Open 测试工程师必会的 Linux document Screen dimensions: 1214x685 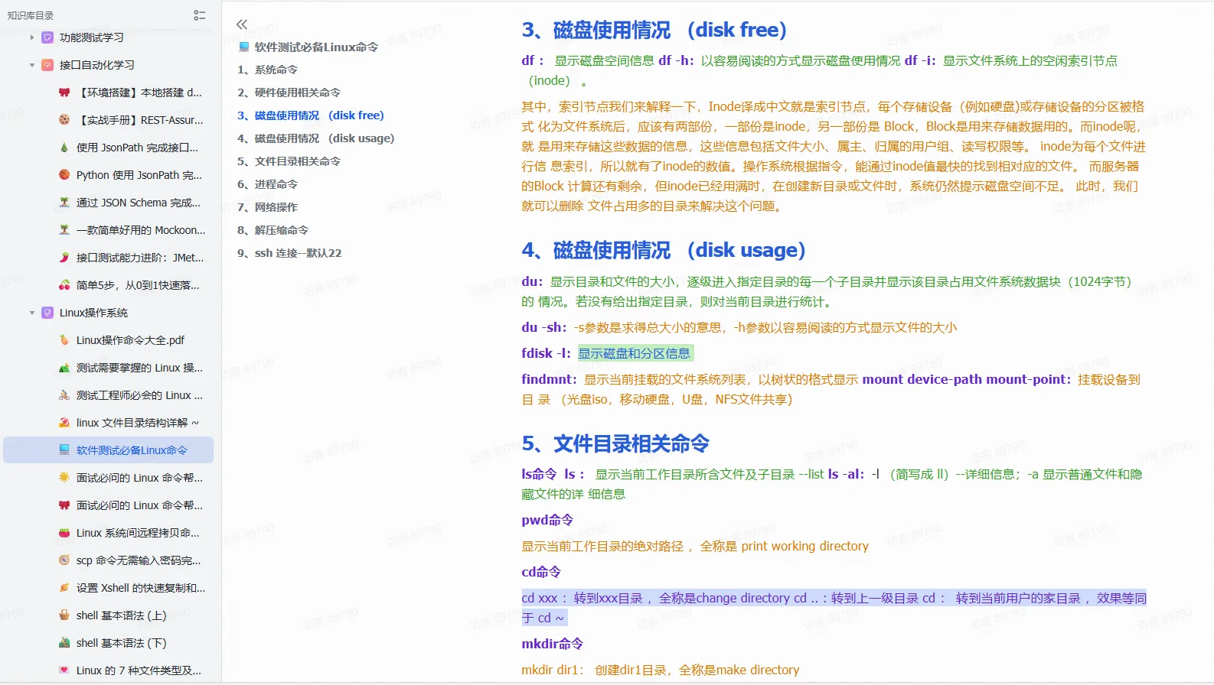click(x=139, y=395)
